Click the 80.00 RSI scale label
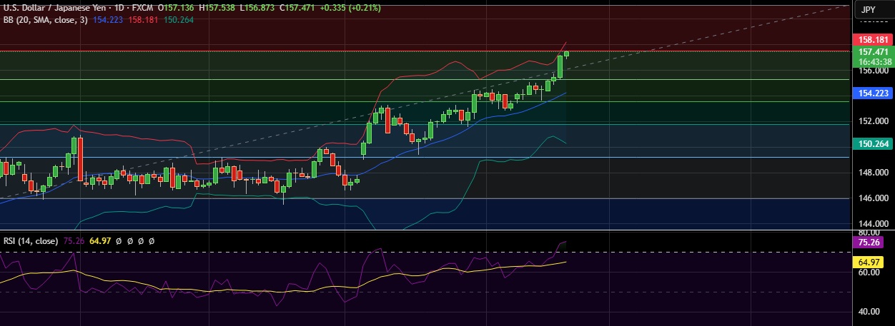The width and height of the screenshot is (895, 326). tap(869, 233)
